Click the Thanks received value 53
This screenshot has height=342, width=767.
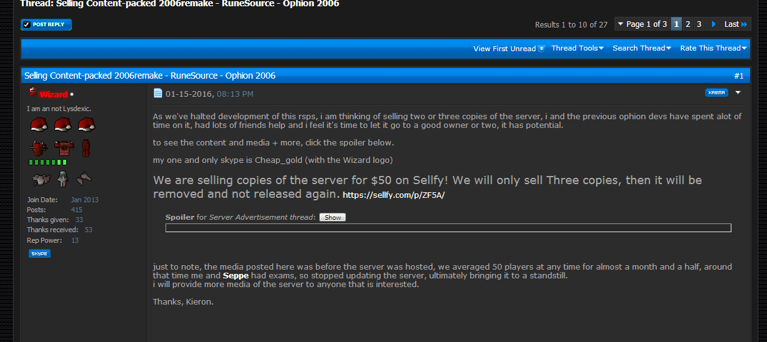[89, 230]
